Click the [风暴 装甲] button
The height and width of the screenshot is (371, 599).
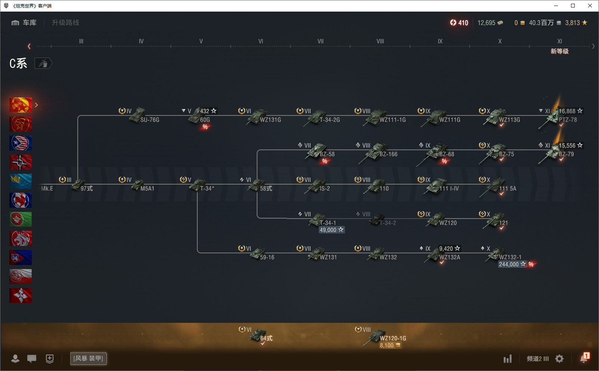tap(88, 358)
